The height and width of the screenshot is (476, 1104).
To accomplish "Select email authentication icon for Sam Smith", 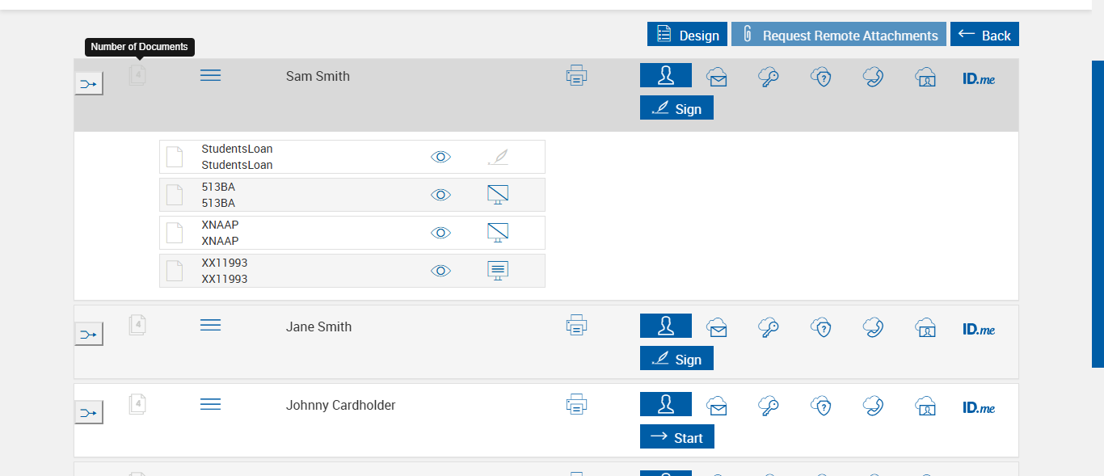I will [716, 77].
